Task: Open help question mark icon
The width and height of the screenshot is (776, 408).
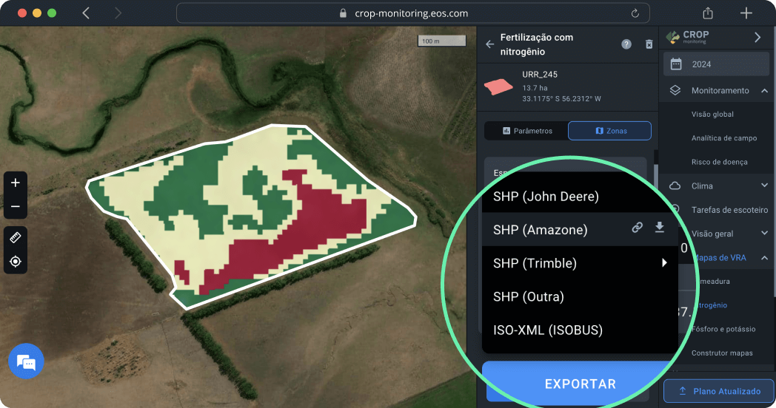Action: 626,44
